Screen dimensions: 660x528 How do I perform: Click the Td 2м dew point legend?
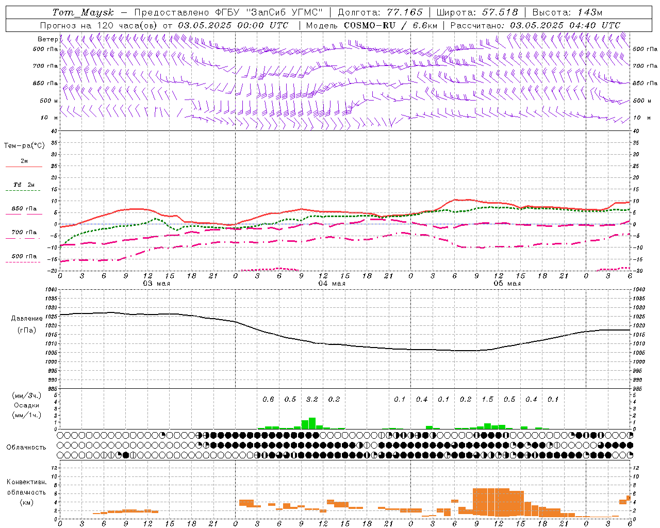[x=24, y=185]
